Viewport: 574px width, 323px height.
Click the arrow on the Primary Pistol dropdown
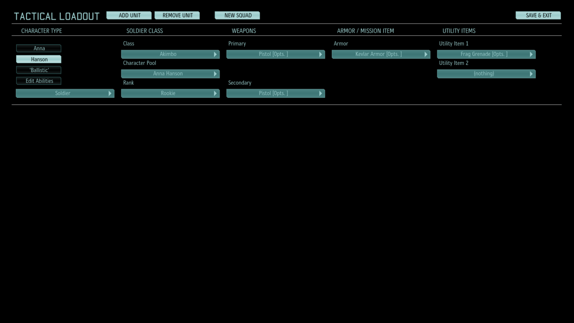tap(320, 54)
